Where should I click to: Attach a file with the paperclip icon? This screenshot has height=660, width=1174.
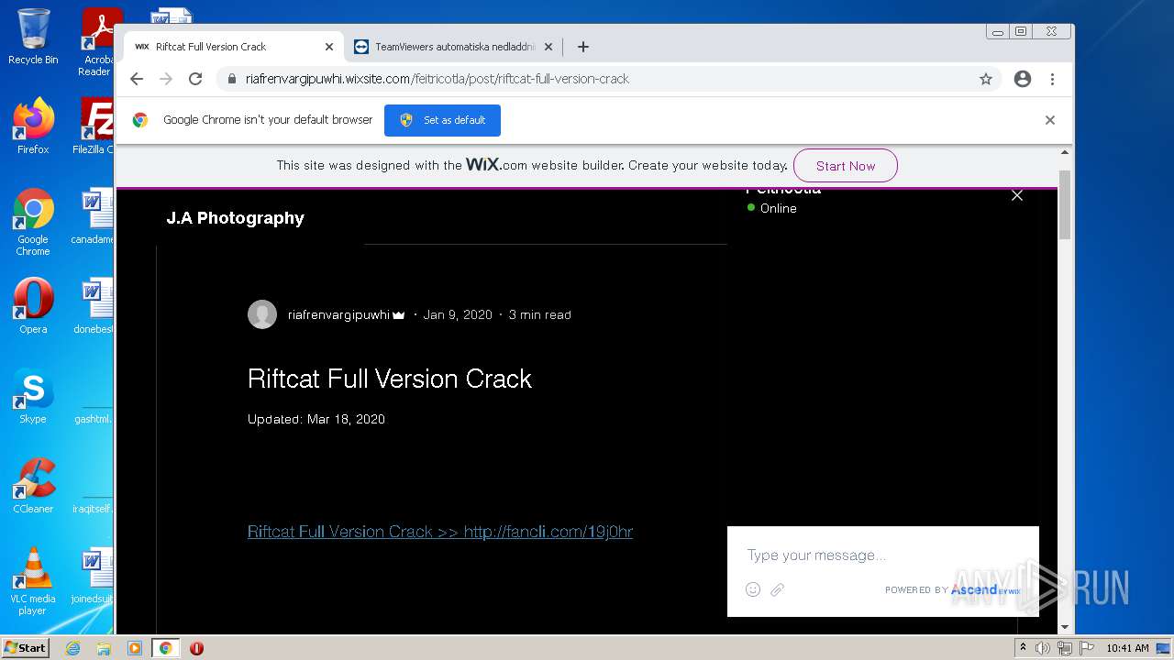778,589
